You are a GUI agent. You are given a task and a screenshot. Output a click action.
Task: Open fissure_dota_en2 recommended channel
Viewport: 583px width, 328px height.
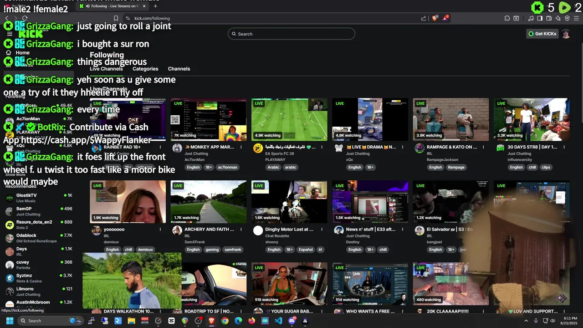click(x=39, y=225)
